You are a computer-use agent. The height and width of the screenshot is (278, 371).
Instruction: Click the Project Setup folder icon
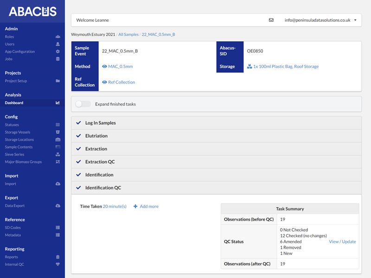click(x=58, y=81)
